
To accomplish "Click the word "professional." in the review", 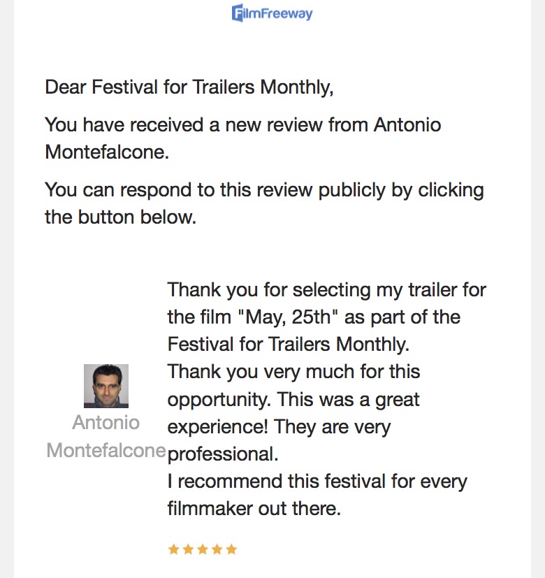I will pos(224,454).
